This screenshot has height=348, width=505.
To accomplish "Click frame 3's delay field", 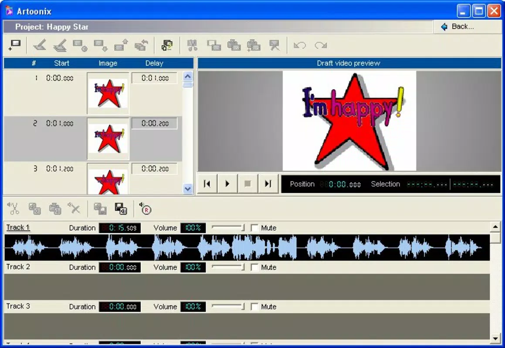I will [x=155, y=169].
